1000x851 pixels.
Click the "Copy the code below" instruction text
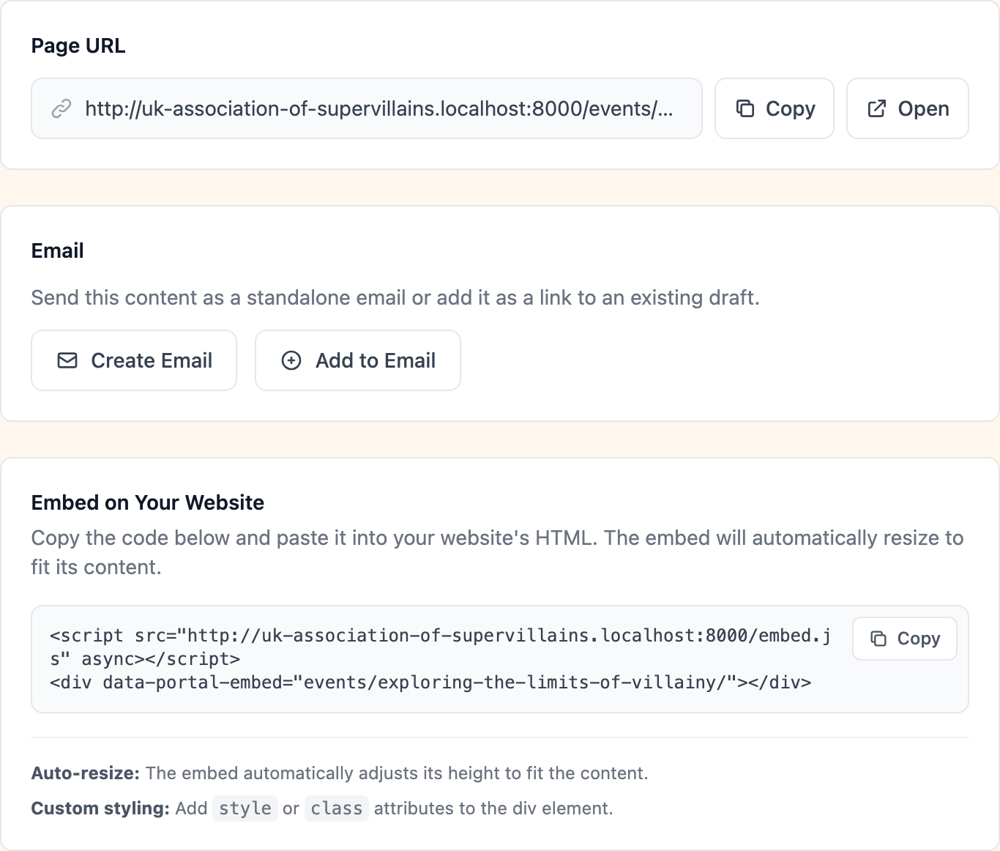(497, 552)
